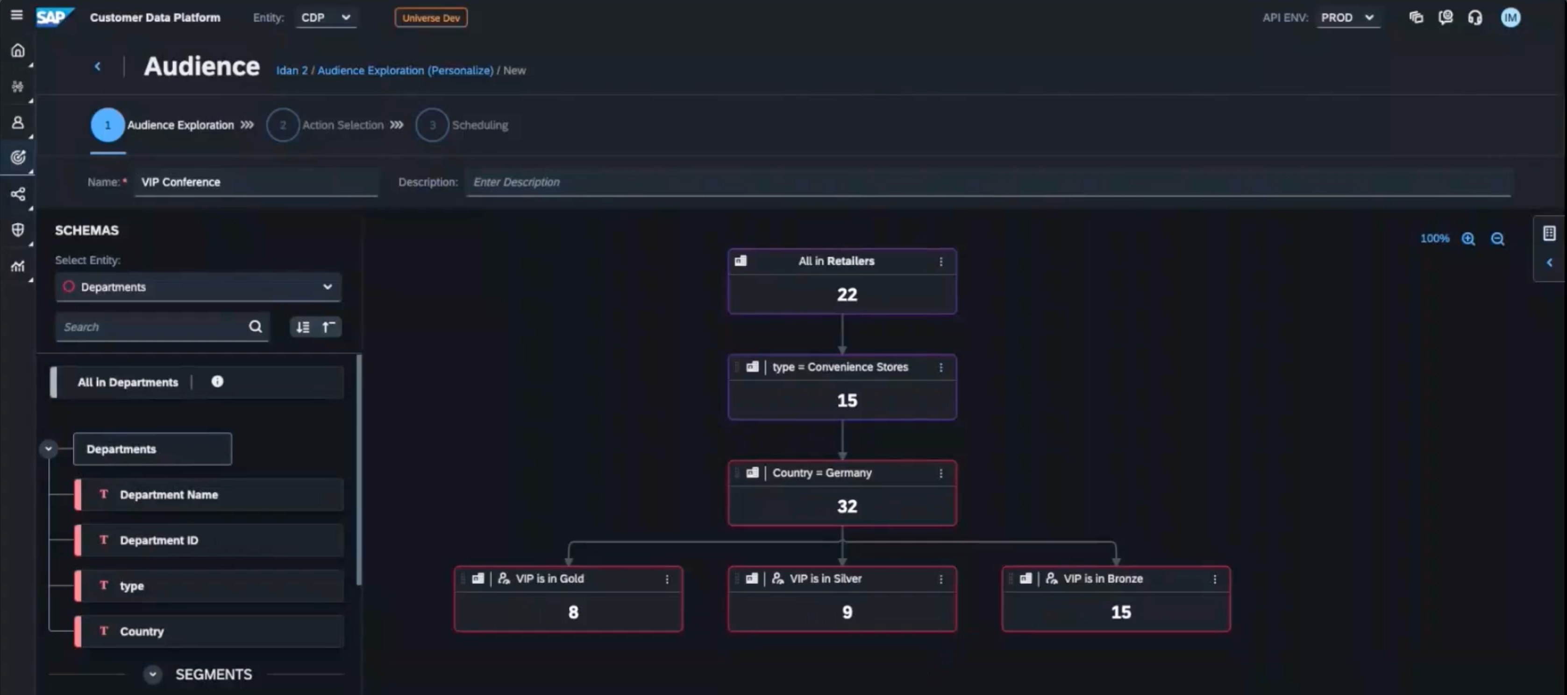Viewport: 1567px width, 695px height.
Task: Click Audience Exploration (Personalize) breadcrumb
Action: pos(405,70)
